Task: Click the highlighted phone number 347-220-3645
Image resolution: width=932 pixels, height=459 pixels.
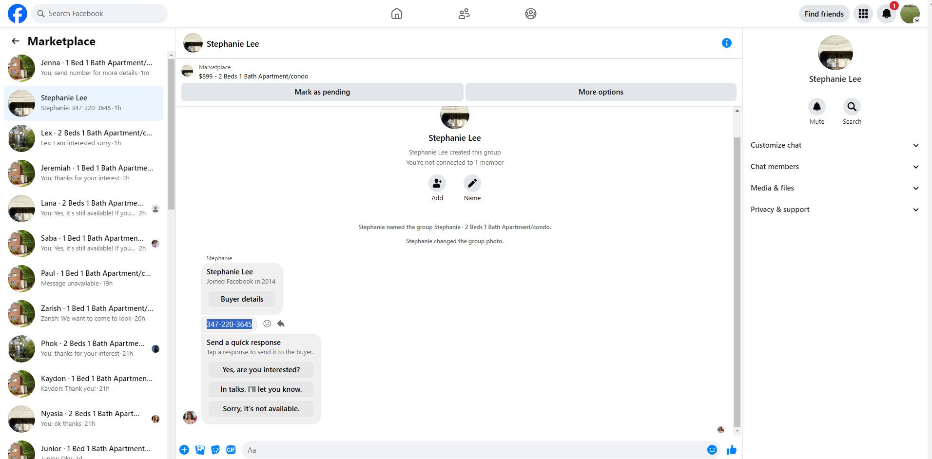Action: 229,324
